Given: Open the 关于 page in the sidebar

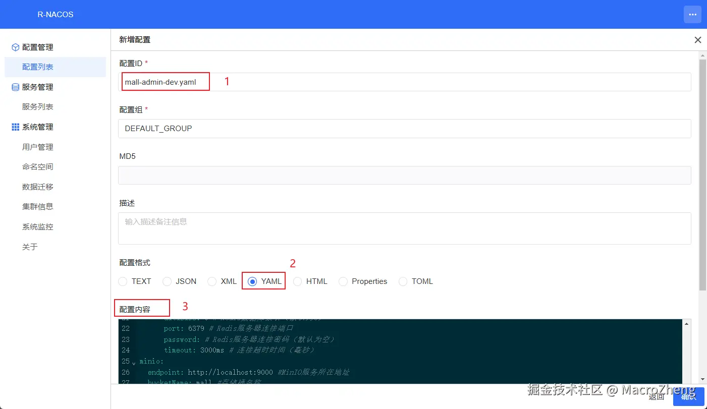Looking at the screenshot, I should [55, 247].
